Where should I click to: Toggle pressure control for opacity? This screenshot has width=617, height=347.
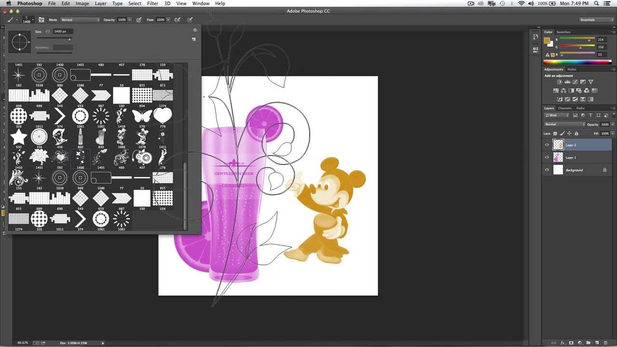tap(139, 20)
